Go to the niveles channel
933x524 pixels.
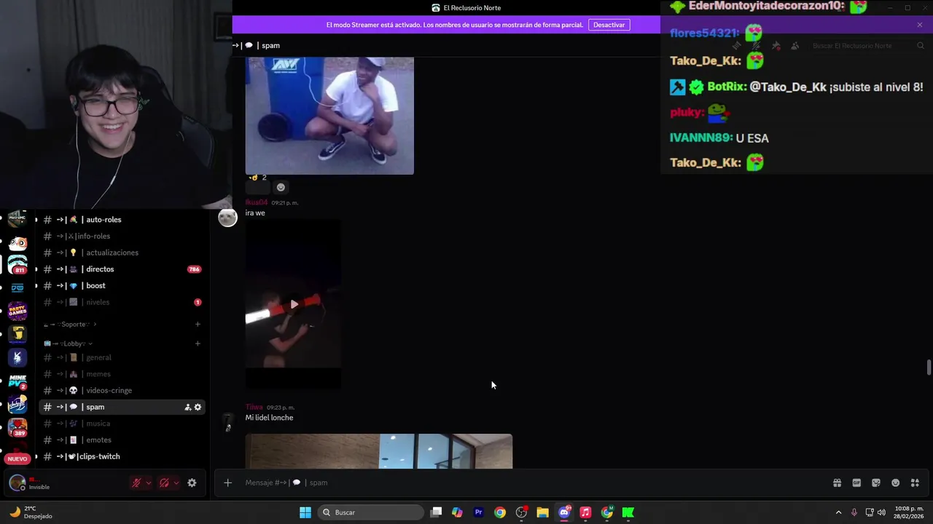coord(122,302)
